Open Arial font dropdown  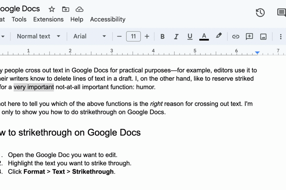(x=89, y=36)
